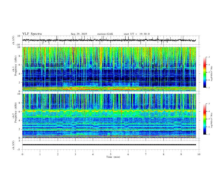
Task: Click the date "Sep. 29, 2025"
Action: pos(79,34)
